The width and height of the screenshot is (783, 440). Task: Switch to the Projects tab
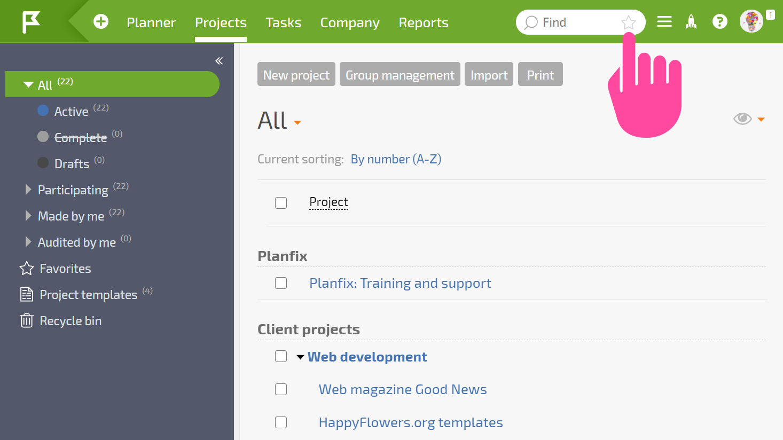pos(221,22)
